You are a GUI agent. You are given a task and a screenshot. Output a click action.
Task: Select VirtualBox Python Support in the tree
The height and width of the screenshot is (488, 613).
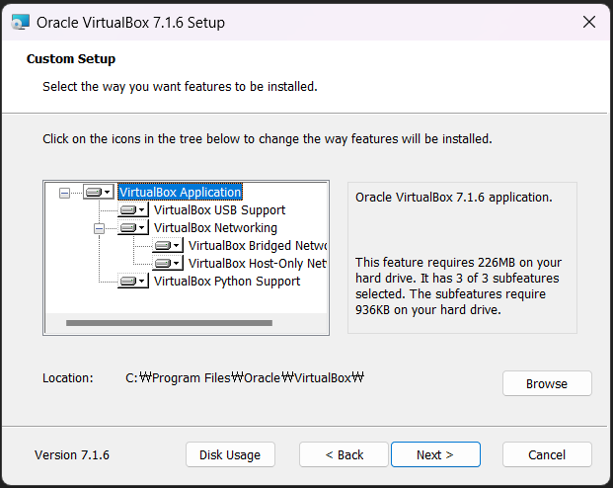point(227,281)
